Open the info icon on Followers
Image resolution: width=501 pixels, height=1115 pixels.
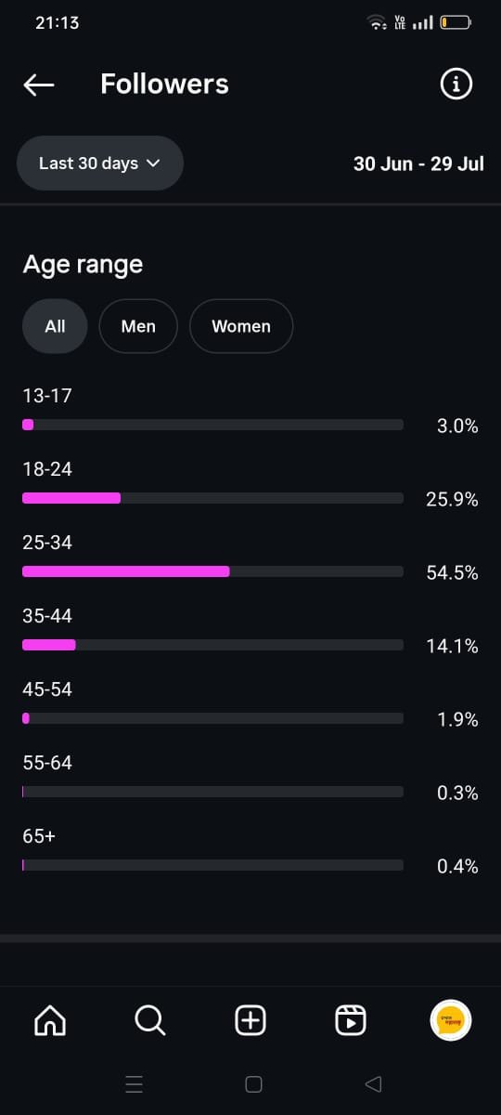tap(455, 85)
